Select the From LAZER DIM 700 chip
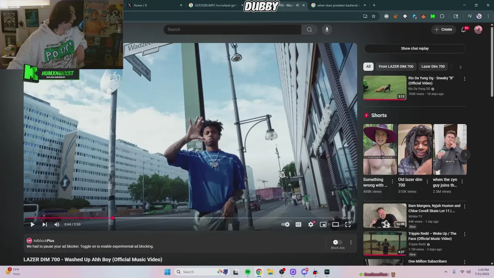The height and width of the screenshot is (278, 494). (x=396, y=66)
